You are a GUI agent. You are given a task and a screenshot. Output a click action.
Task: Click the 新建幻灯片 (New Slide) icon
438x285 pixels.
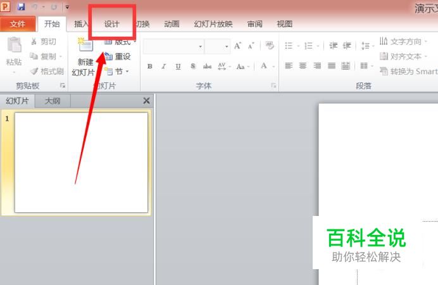pos(85,45)
